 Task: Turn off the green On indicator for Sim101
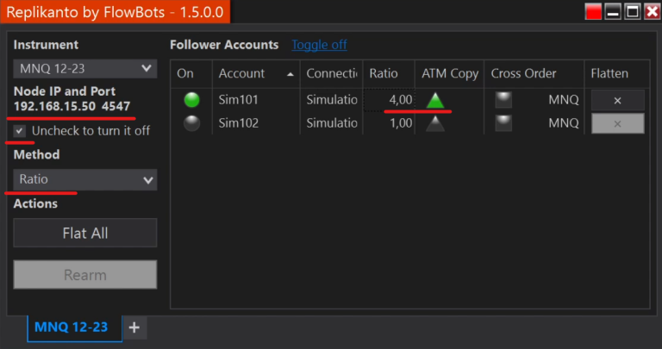(191, 100)
